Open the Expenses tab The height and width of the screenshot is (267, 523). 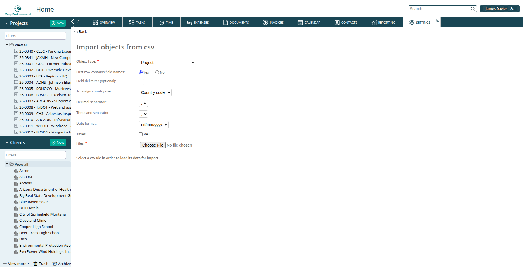pos(198,22)
